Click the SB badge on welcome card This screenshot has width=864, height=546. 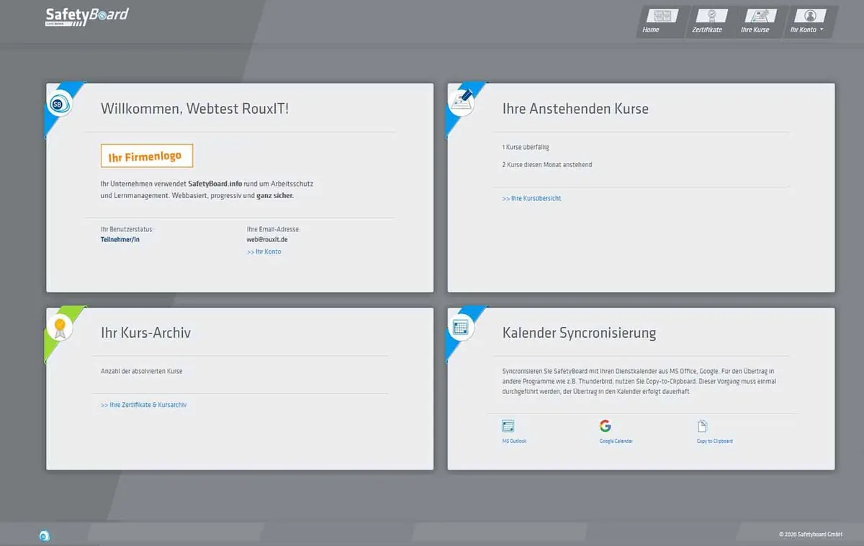[58, 105]
